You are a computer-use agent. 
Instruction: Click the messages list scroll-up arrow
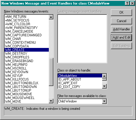(x=51, y=17)
